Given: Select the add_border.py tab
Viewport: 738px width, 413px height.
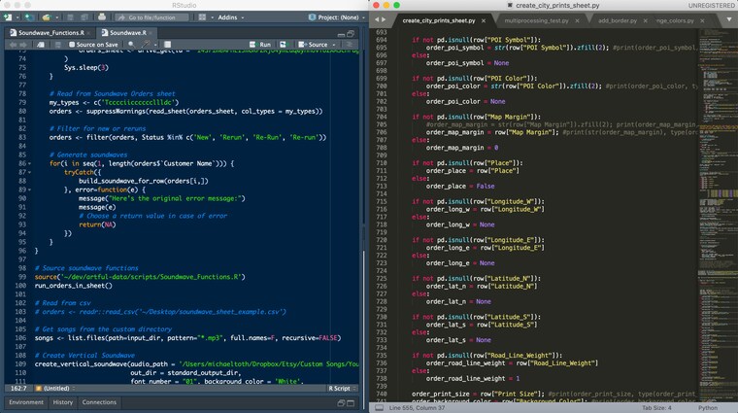Looking at the screenshot, I should click(x=618, y=20).
